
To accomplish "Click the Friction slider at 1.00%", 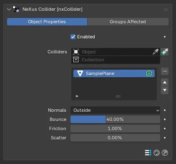I will coord(115,129).
